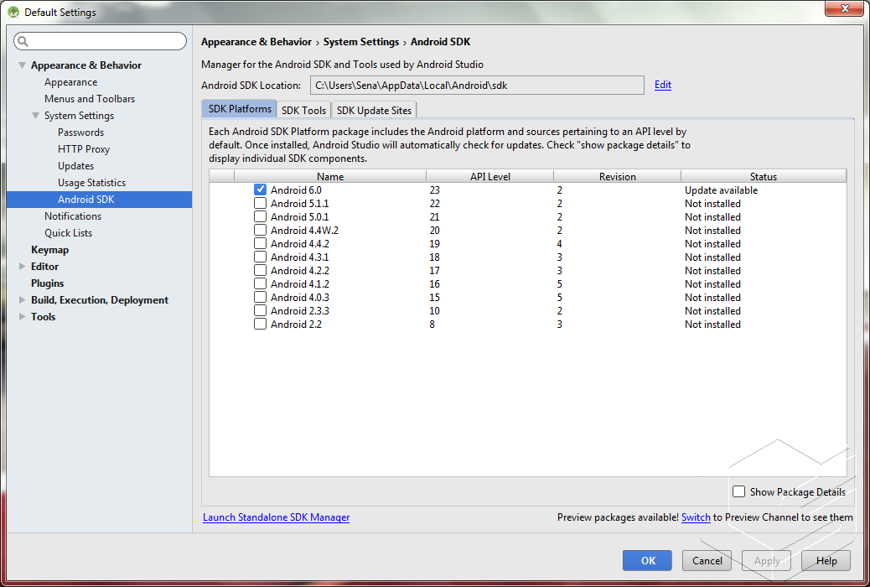
Task: Open Appearance settings in the sidebar
Action: pyautogui.click(x=71, y=82)
